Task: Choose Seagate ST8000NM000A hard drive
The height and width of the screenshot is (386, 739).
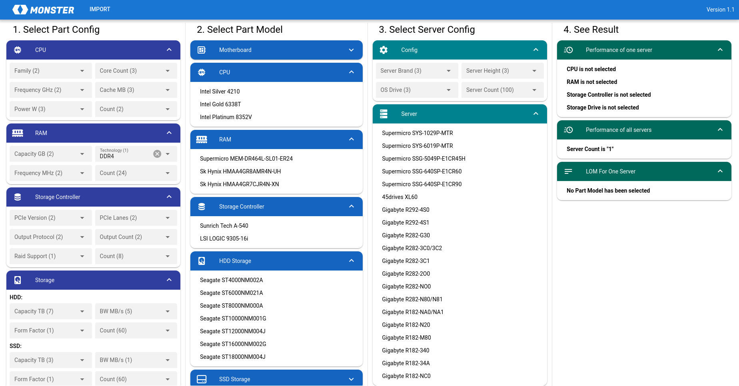Action: point(231,306)
